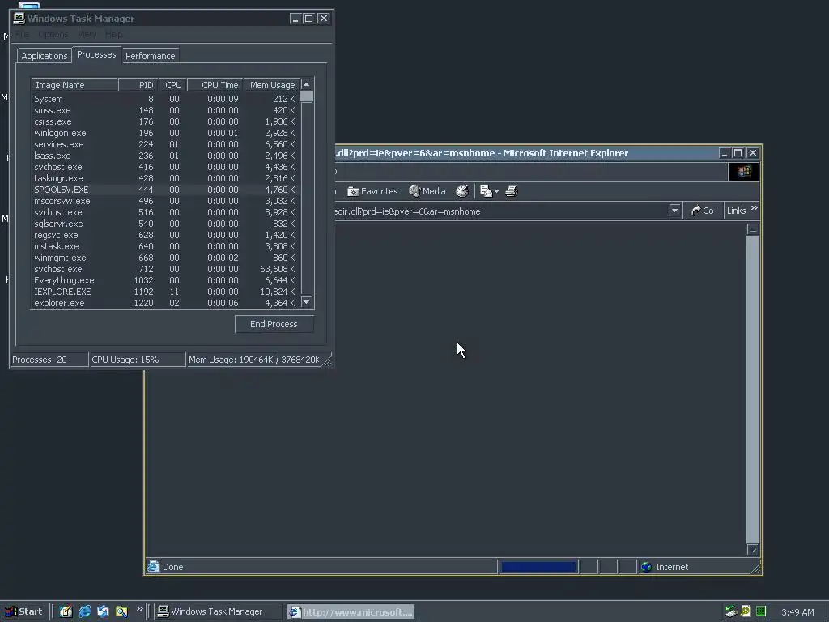Viewport: 829px width, 622px height.
Task: Click the blue progress bar in the IE status bar
Action: tap(538, 567)
